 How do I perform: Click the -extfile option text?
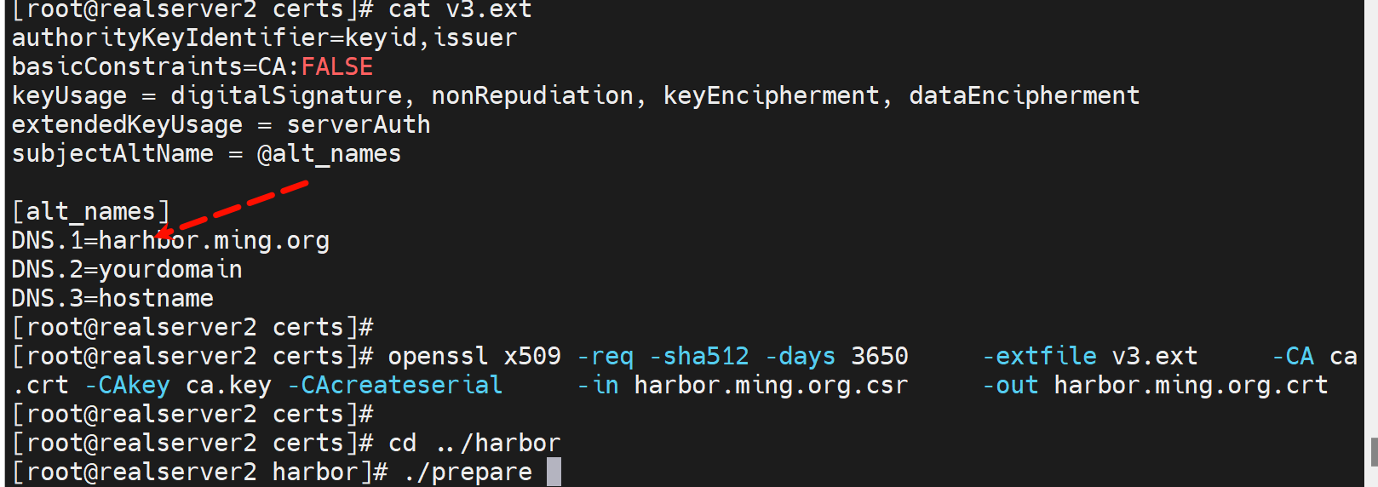(1039, 356)
